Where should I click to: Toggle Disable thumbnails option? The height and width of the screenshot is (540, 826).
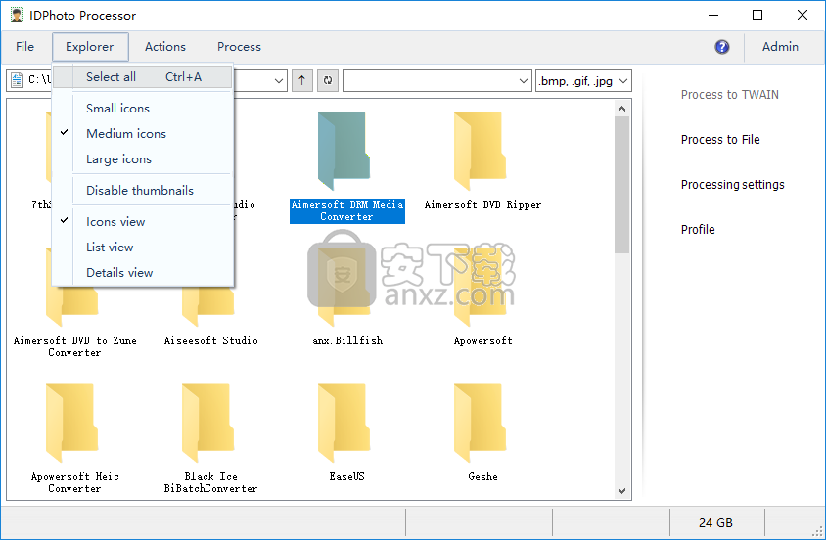point(143,190)
